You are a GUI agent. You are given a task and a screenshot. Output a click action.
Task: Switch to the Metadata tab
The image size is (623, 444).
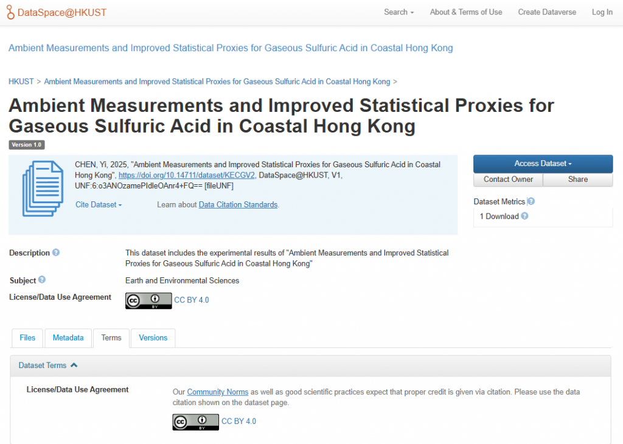pyautogui.click(x=68, y=338)
